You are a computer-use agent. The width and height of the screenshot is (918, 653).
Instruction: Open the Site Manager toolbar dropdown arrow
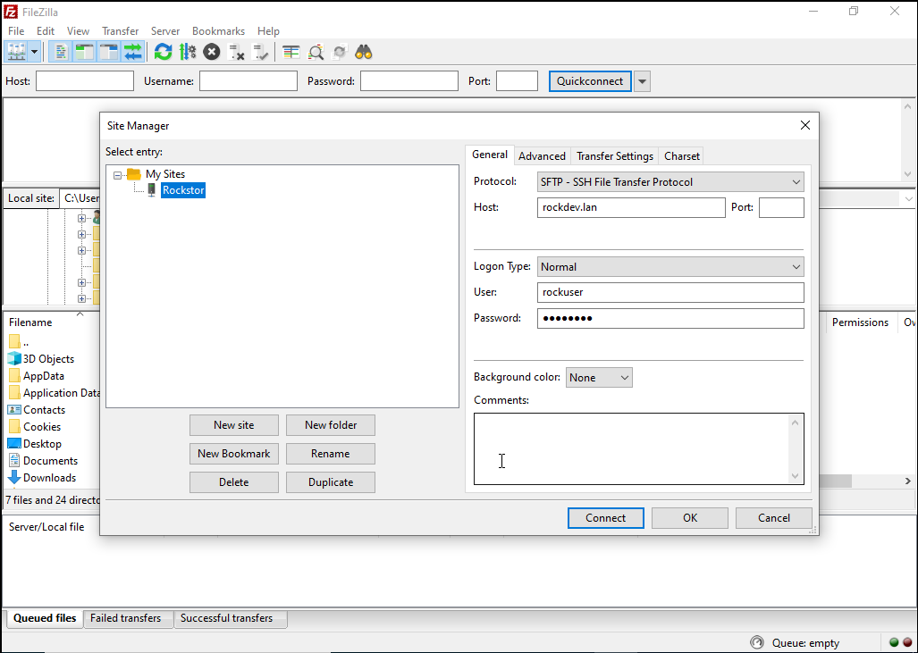coord(34,52)
